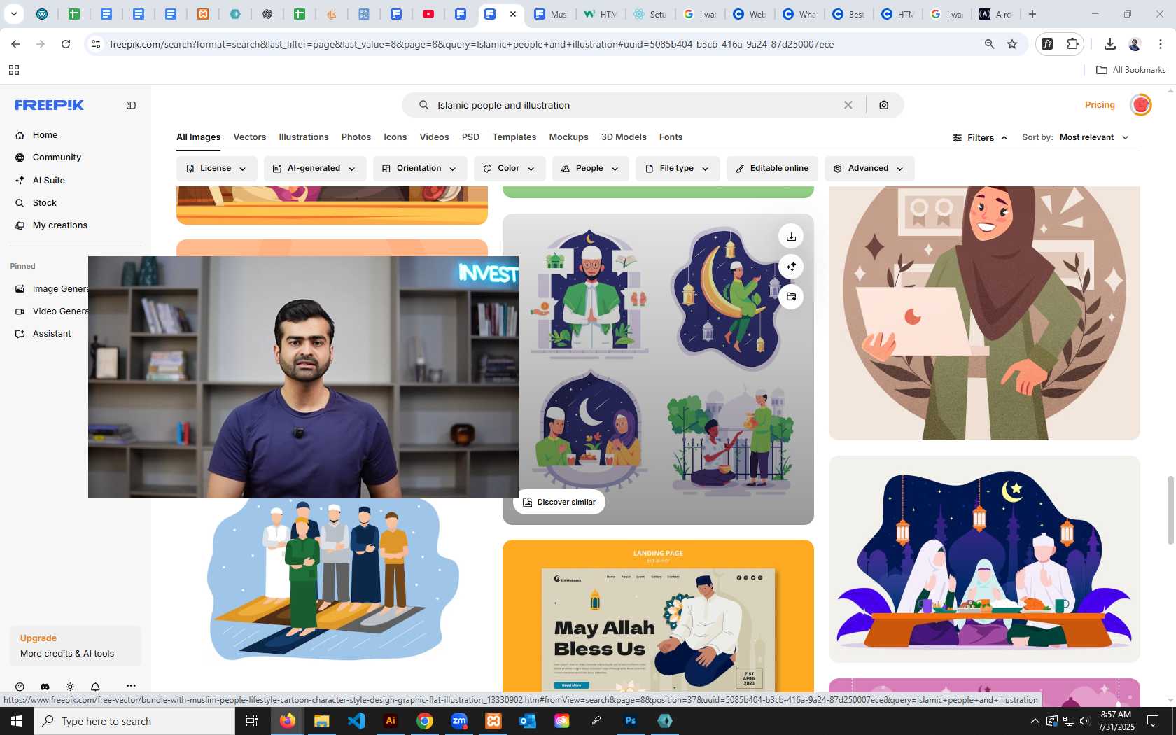1176x735 pixels.
Task: Switch to the Templates tab
Action: pyautogui.click(x=514, y=137)
